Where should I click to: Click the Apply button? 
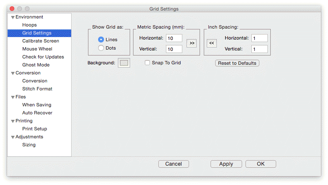click(x=226, y=164)
